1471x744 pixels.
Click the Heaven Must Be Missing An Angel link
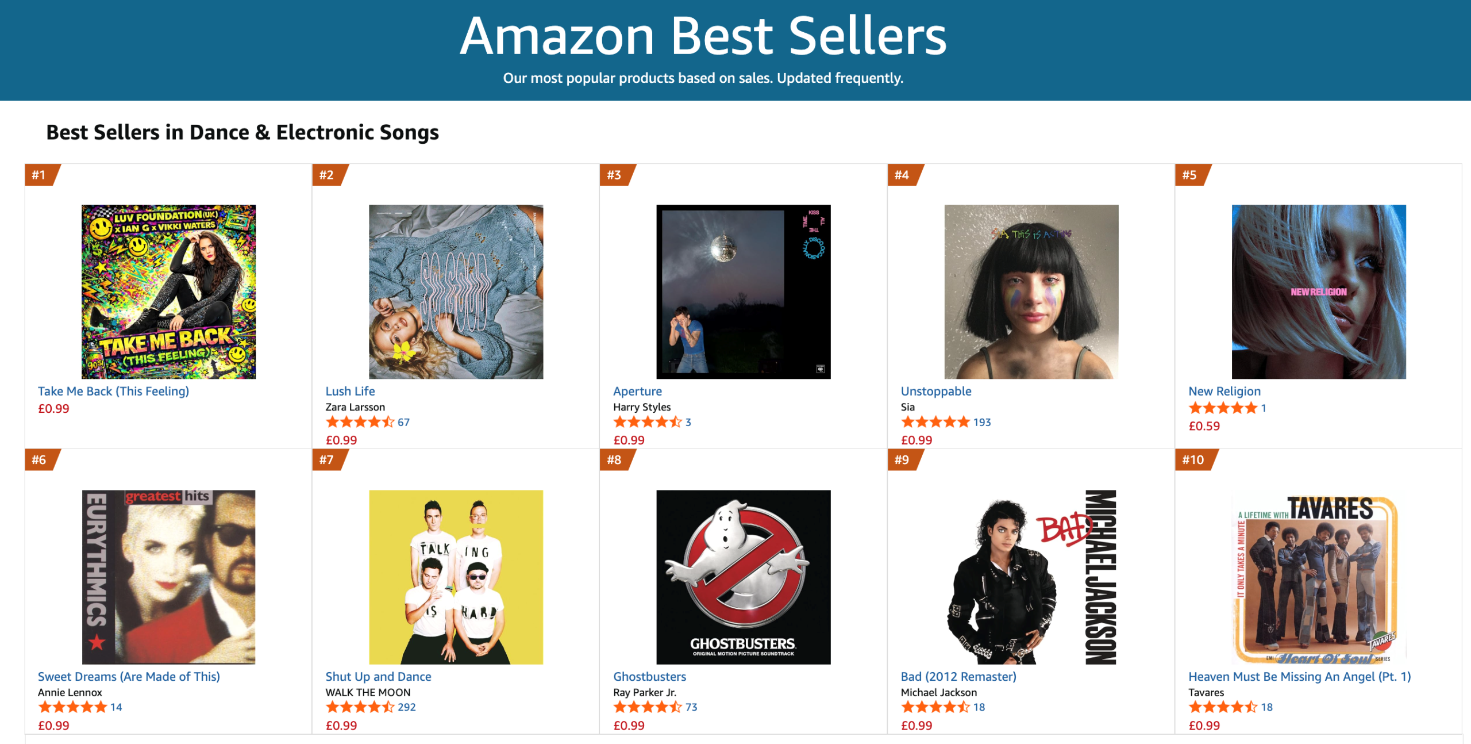[x=1299, y=676]
